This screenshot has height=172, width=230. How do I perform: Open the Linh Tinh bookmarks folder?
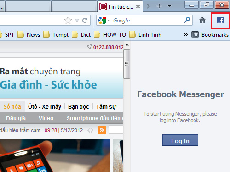click(x=145, y=35)
